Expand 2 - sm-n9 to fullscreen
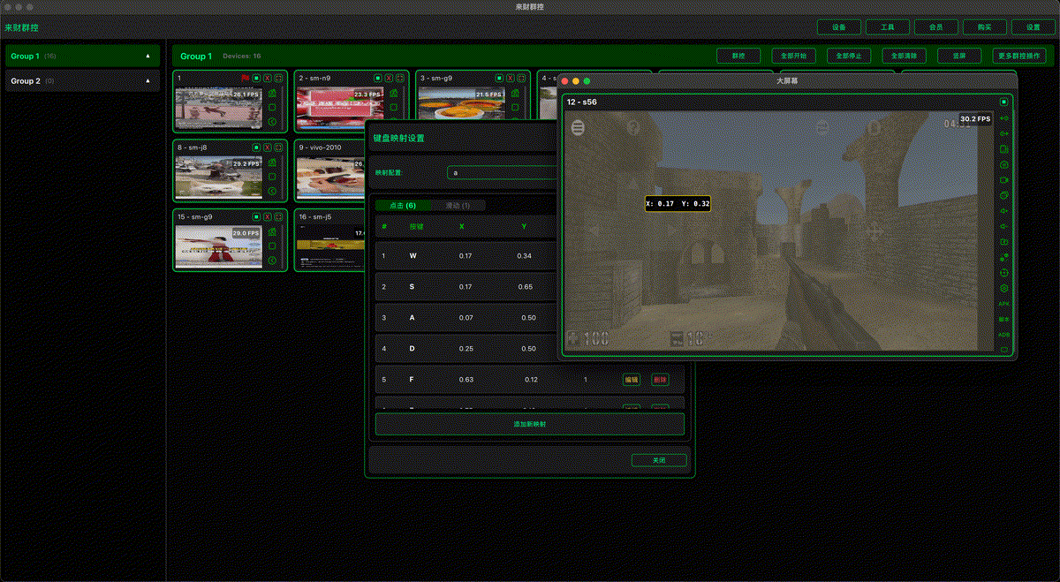The height and width of the screenshot is (582, 1060). click(401, 79)
